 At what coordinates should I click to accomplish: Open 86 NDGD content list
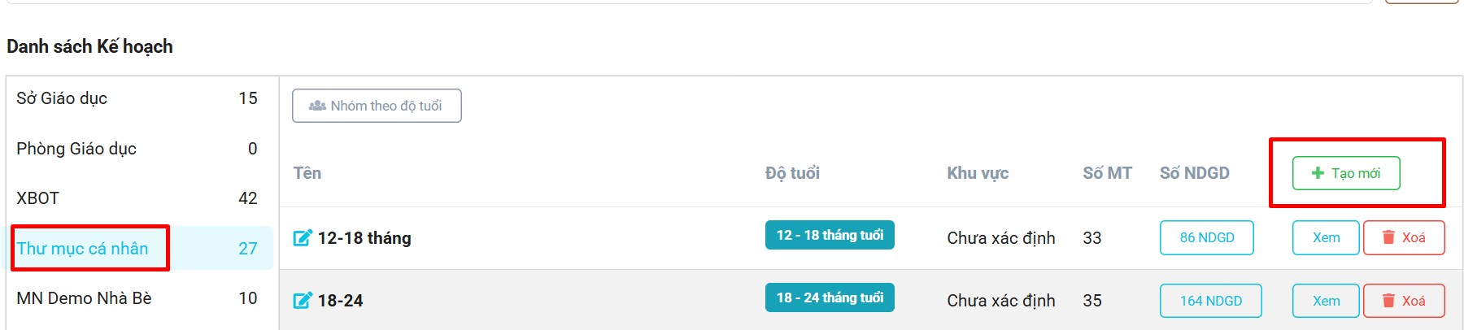click(x=1206, y=237)
